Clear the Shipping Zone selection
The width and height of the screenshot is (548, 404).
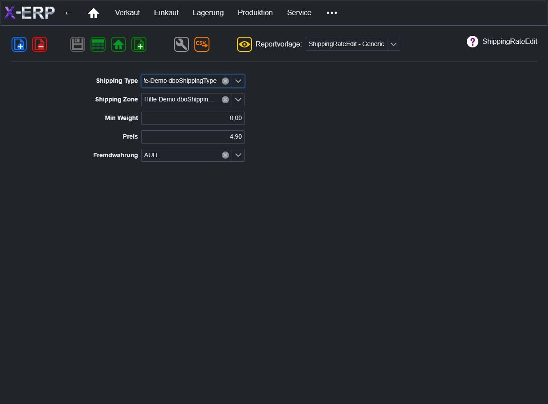[225, 100]
